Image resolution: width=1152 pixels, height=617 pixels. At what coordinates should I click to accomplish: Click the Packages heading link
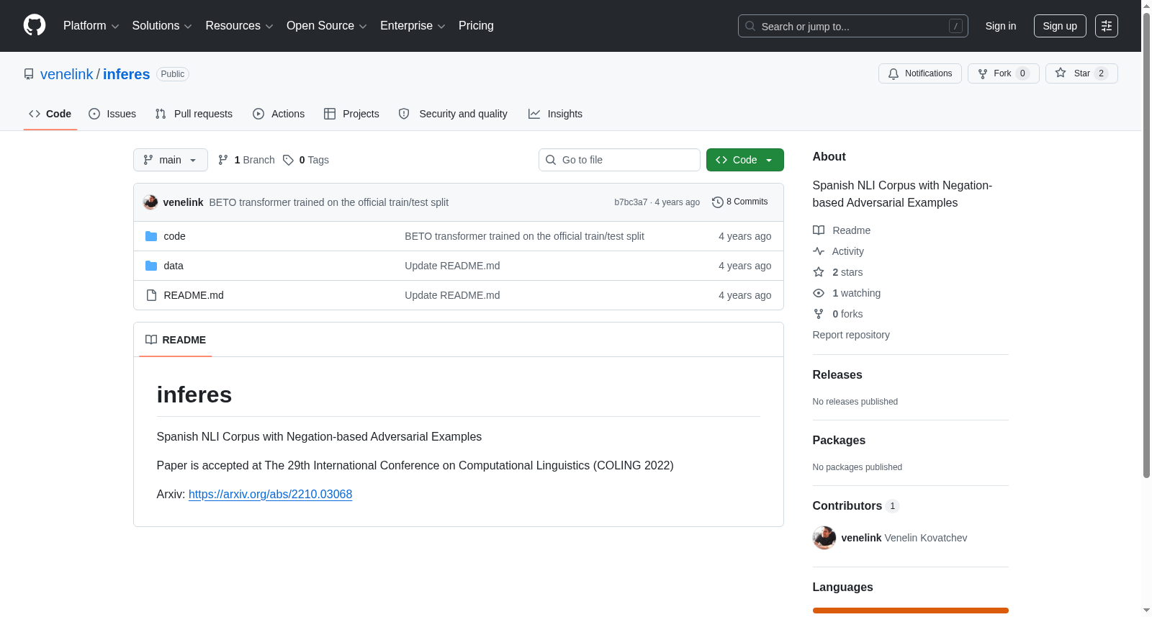pos(839,441)
